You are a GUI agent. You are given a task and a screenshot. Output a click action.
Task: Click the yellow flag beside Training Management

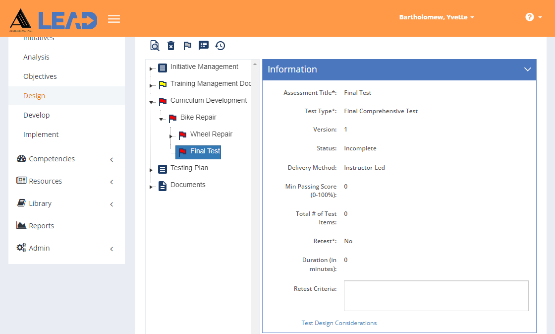[163, 84]
